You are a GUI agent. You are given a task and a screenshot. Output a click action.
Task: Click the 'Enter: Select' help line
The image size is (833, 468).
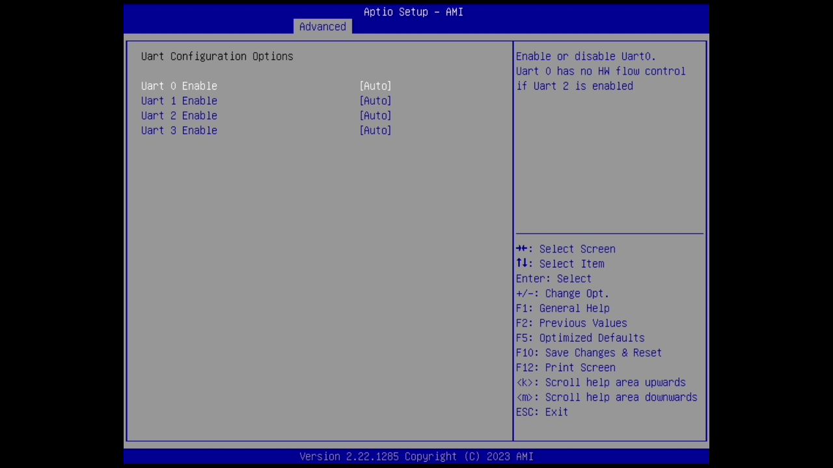(x=554, y=279)
